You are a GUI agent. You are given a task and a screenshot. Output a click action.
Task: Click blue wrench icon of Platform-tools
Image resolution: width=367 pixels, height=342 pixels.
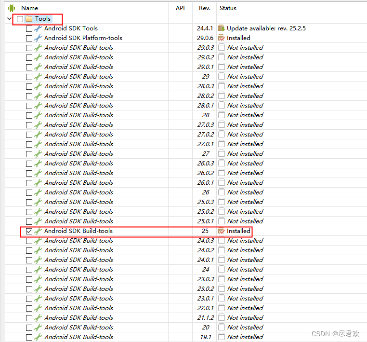coord(38,38)
